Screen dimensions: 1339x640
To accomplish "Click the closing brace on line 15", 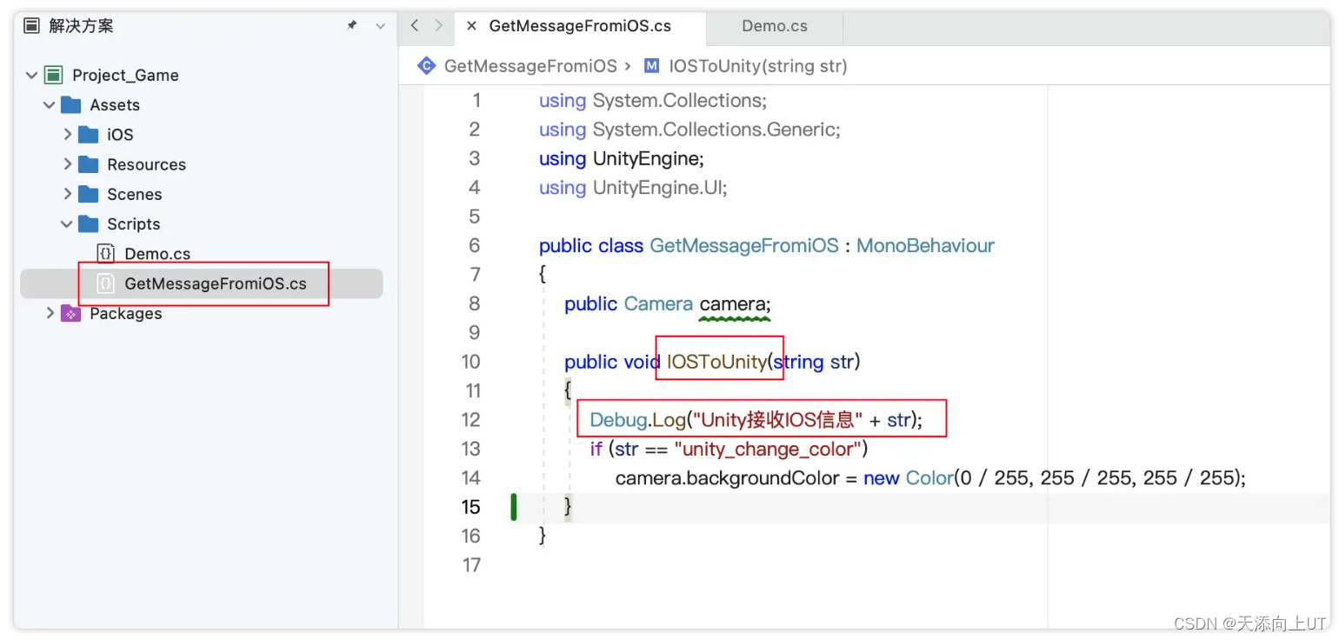I will click(x=568, y=506).
